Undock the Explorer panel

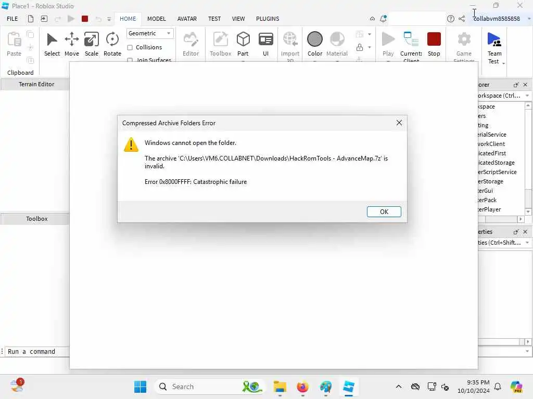516,85
